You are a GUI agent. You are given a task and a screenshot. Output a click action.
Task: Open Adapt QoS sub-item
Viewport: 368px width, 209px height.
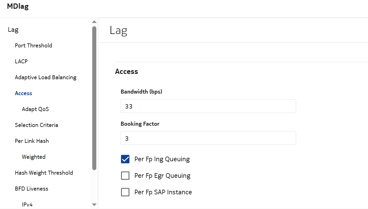(35, 109)
